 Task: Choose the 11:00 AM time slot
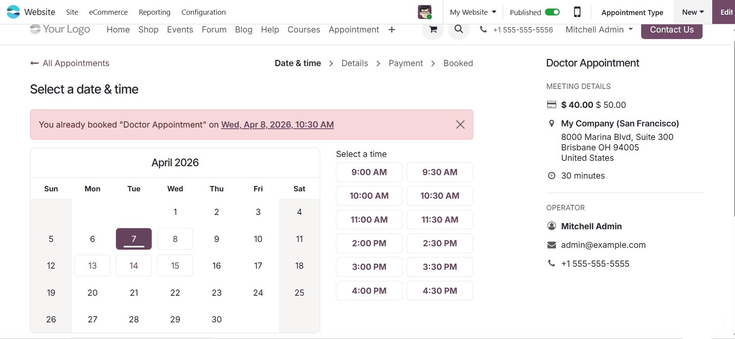coord(369,220)
